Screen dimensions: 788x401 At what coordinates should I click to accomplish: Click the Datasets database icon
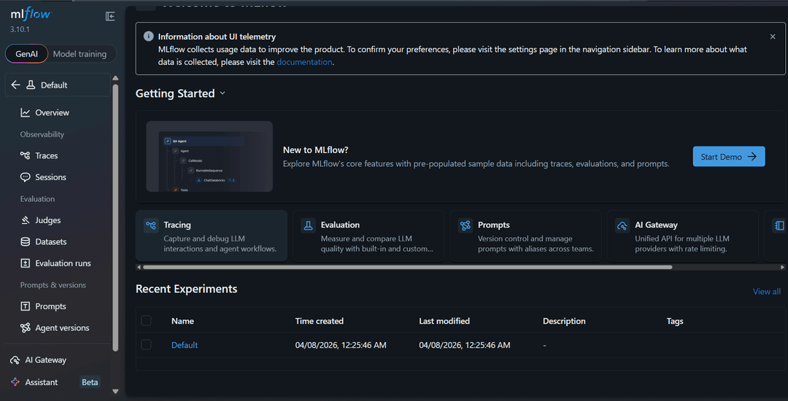(25, 242)
